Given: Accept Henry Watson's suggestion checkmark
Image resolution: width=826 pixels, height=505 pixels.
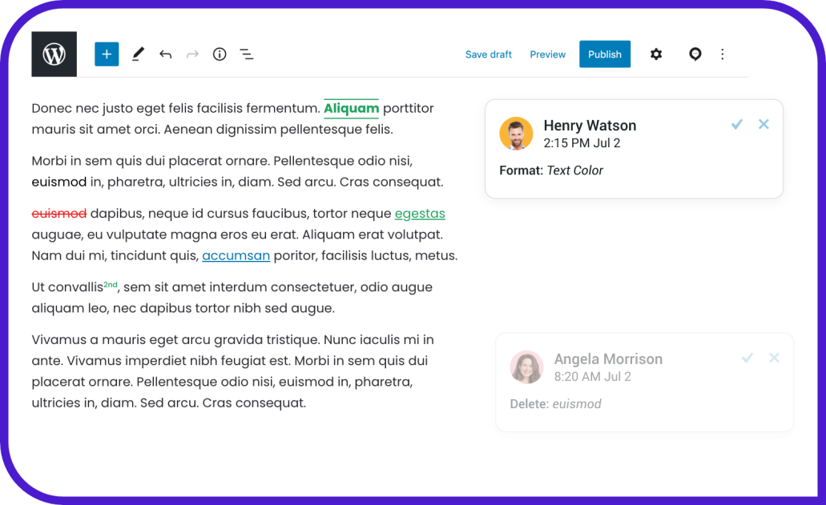Looking at the screenshot, I should (x=737, y=124).
